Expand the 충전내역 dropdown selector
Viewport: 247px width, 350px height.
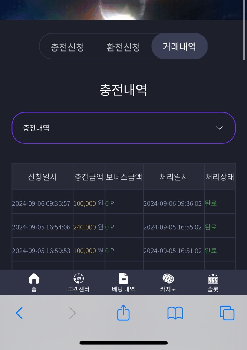[124, 128]
